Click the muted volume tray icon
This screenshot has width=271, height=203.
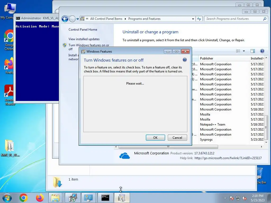[244, 198]
